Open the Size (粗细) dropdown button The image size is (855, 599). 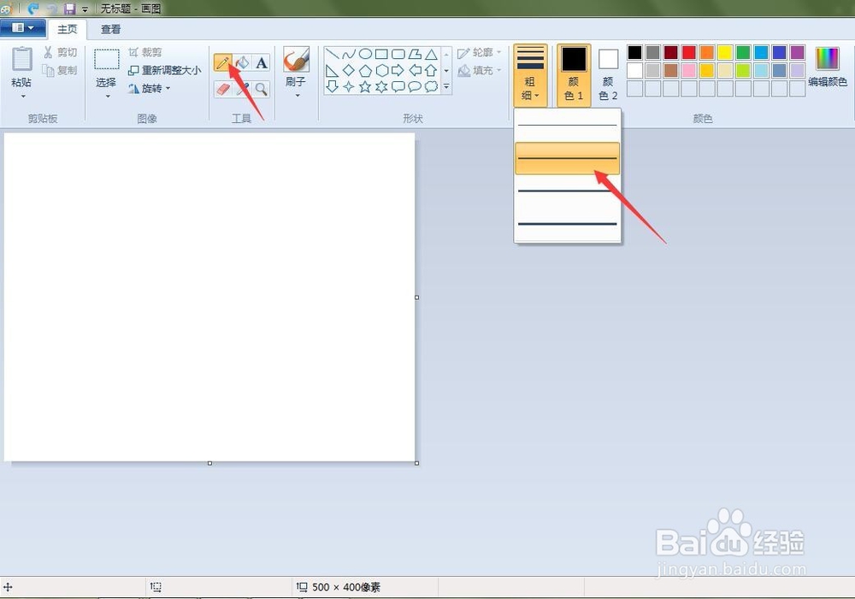click(530, 76)
